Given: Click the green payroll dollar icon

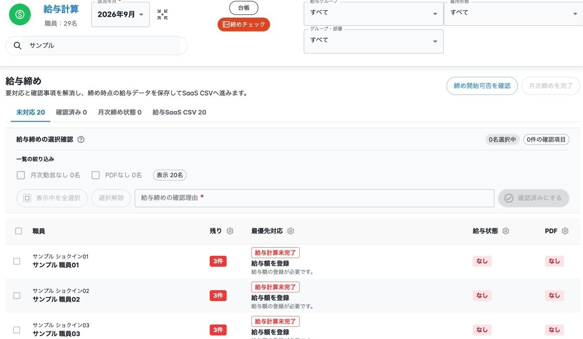Looking at the screenshot, I should (x=20, y=14).
